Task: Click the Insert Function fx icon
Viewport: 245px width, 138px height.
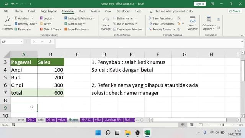Action: (7, 23)
